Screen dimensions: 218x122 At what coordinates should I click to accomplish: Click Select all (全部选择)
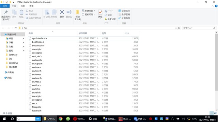click(124, 11)
